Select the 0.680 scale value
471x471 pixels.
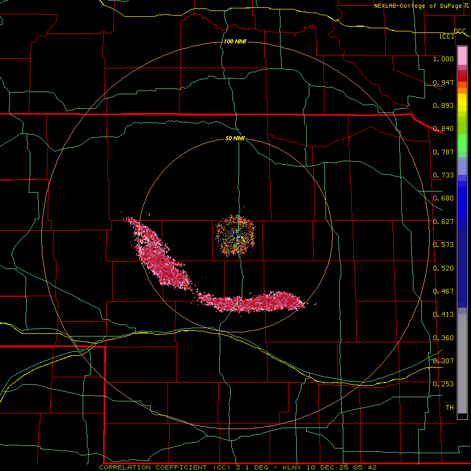point(443,198)
